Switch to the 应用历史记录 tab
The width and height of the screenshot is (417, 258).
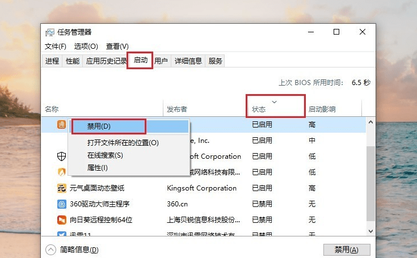click(x=106, y=61)
